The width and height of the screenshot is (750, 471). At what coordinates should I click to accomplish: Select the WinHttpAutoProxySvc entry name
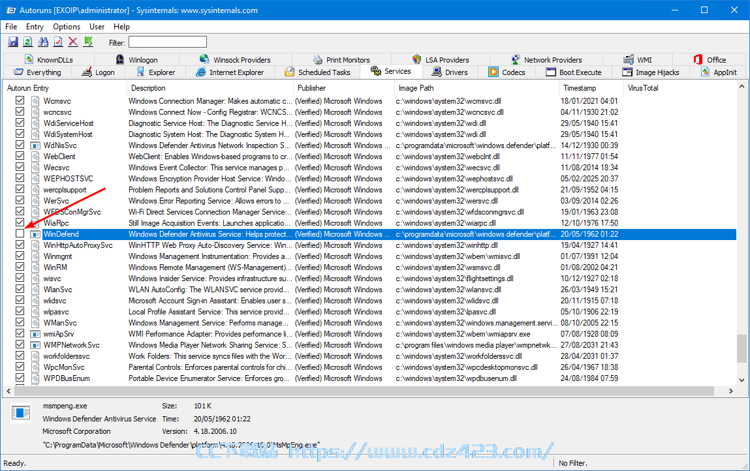[x=78, y=245]
